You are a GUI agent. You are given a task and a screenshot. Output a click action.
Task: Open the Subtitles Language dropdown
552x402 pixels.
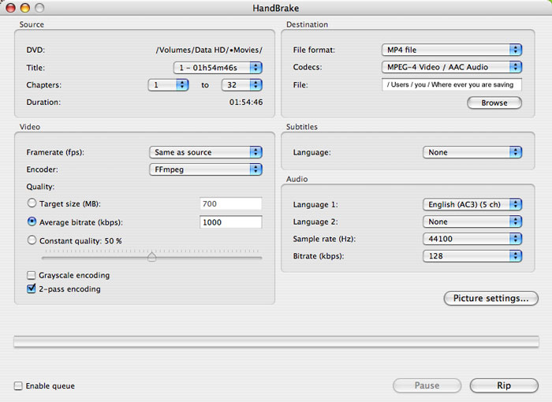pos(472,152)
